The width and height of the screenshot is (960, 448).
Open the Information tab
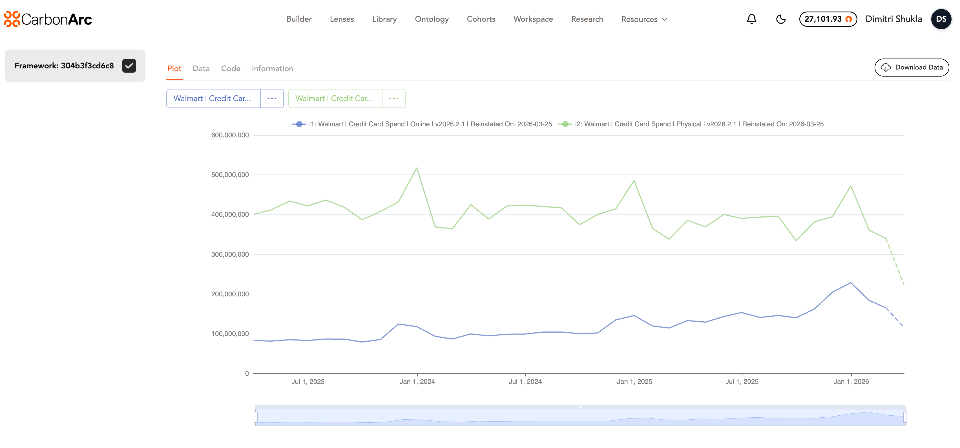coord(272,68)
